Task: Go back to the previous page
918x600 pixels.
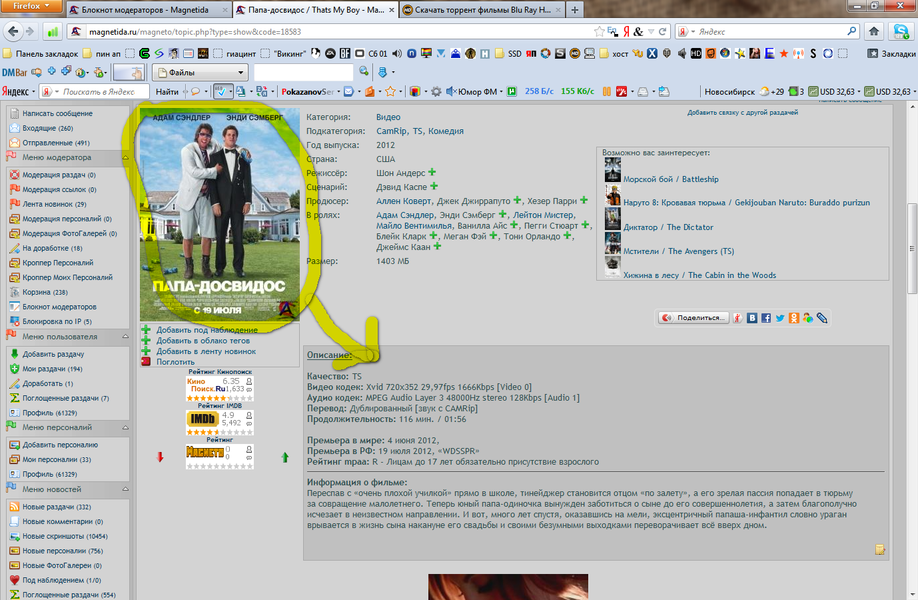Action: tap(13, 31)
